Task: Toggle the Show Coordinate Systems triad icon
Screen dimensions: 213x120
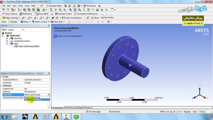Action: tap(52, 14)
